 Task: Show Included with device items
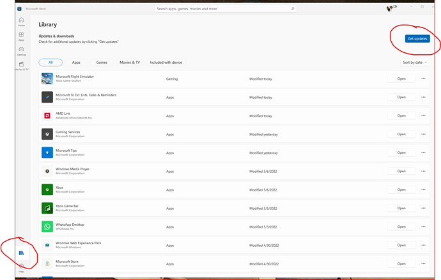[166, 63]
